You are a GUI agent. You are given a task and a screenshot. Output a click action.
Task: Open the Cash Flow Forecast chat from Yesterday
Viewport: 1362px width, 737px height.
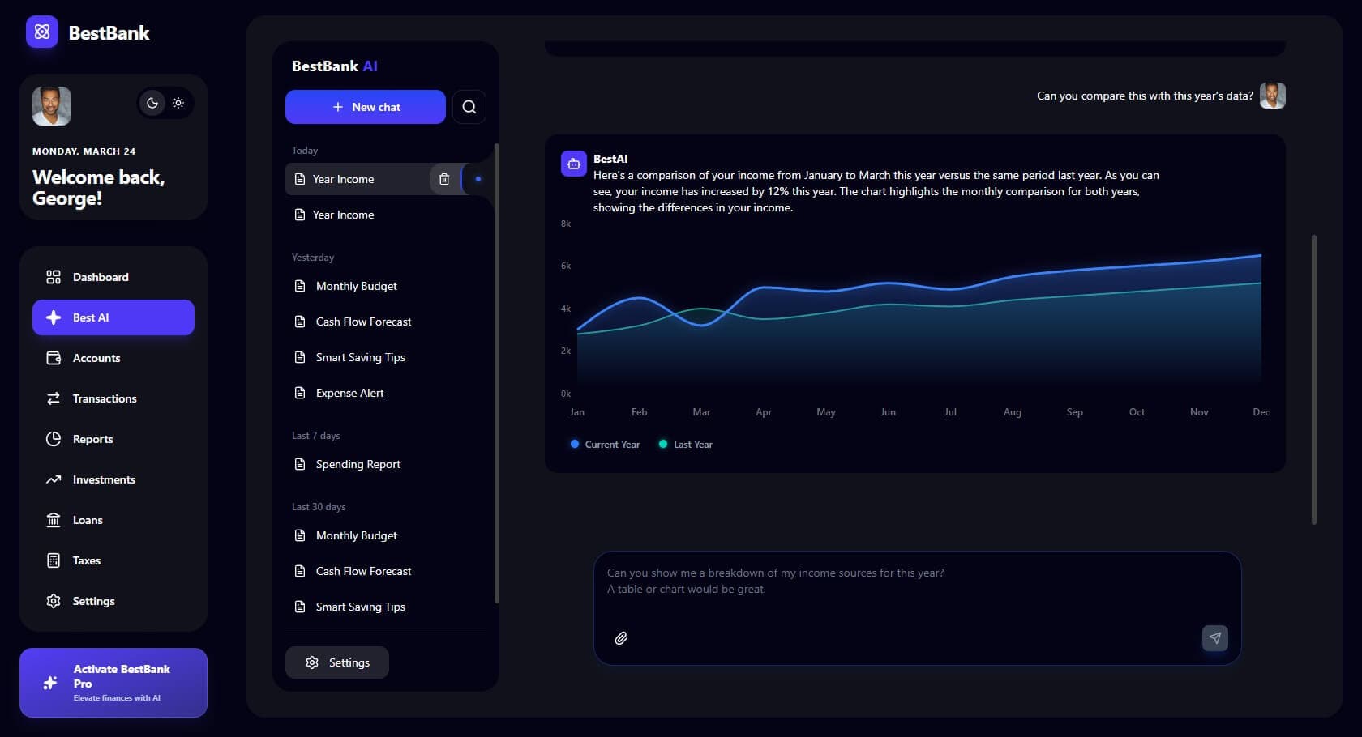point(363,322)
